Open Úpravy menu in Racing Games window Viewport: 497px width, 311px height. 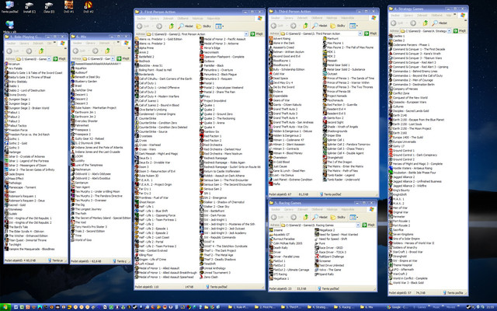289,209
